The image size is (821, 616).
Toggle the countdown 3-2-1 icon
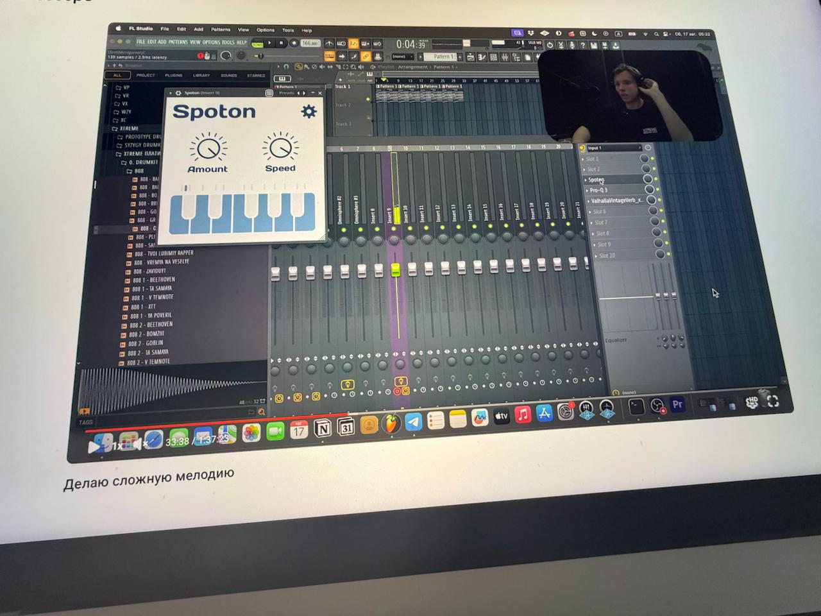353,44
